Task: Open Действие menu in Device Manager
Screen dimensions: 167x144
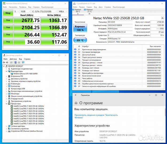Action: click(13, 59)
